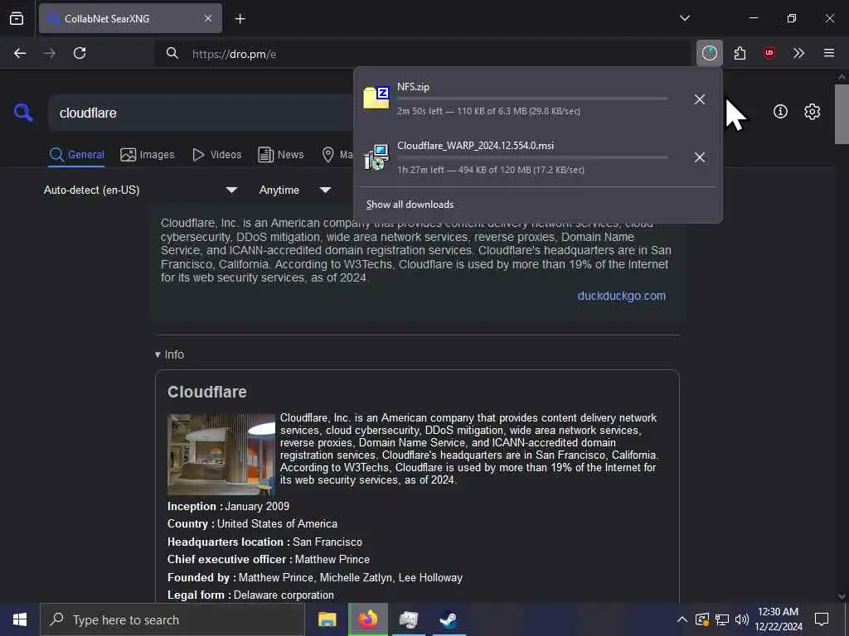Switch to the Images category
The image size is (849, 636).
pos(148,155)
